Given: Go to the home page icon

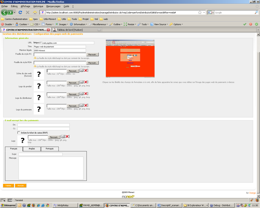Looking at the screenshot, I should (35, 12).
